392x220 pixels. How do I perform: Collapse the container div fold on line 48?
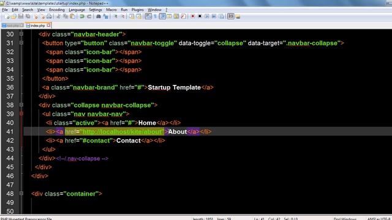click(x=21, y=193)
